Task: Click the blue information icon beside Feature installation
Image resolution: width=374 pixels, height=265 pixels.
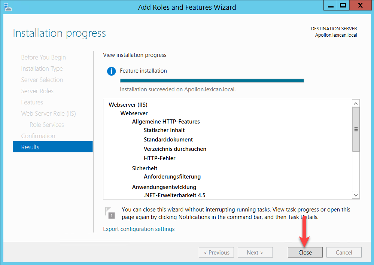Action: click(111, 71)
